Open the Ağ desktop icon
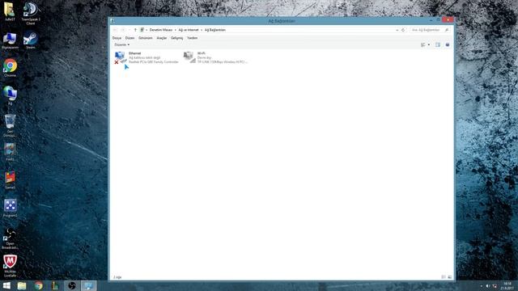 point(10,95)
